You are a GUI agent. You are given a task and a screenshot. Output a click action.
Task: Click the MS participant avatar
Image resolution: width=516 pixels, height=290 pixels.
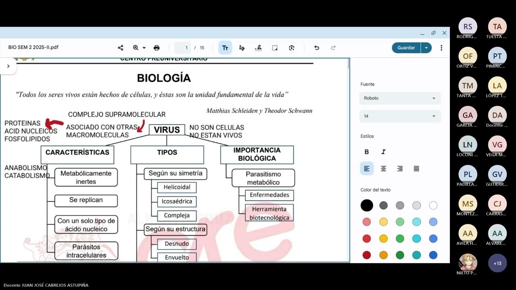pos(468,204)
